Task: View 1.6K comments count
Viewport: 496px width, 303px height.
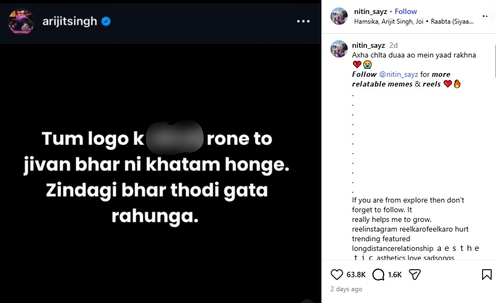Action: [x=395, y=275]
